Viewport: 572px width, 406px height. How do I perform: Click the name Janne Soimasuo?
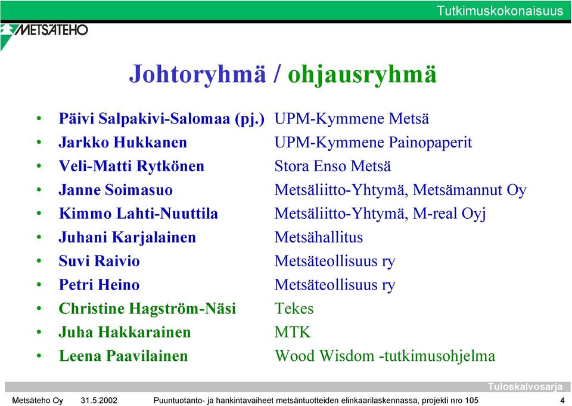[116, 190]
